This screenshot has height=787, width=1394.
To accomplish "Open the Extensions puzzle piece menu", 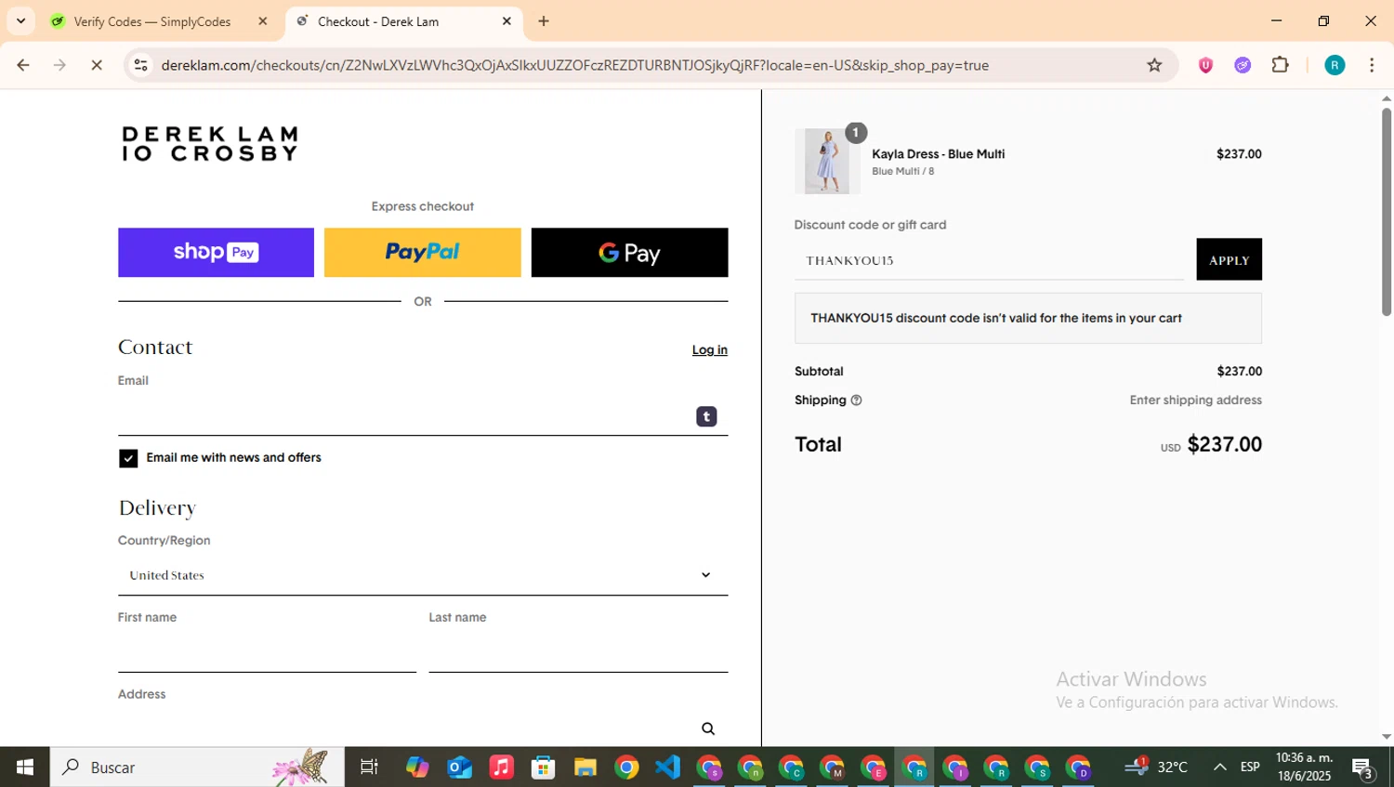I will (x=1281, y=65).
